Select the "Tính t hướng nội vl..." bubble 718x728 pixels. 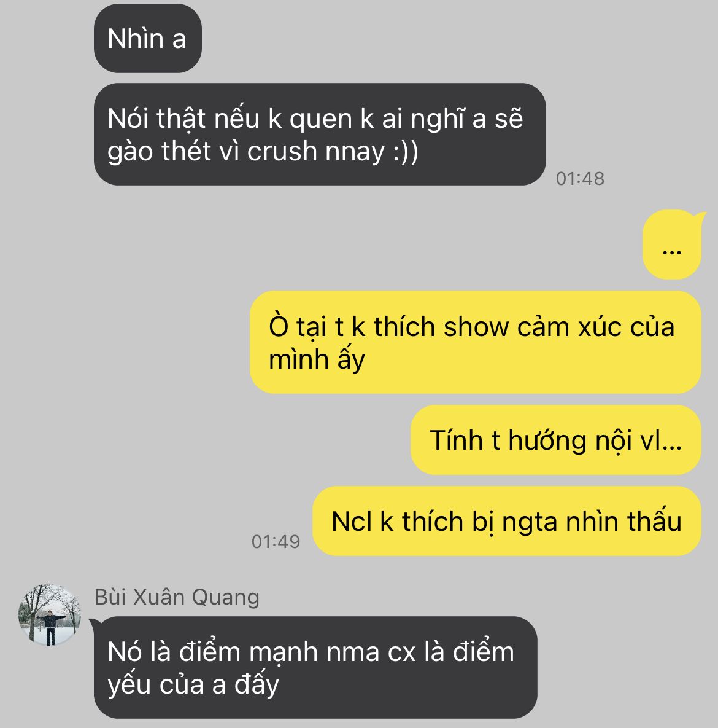point(555,440)
